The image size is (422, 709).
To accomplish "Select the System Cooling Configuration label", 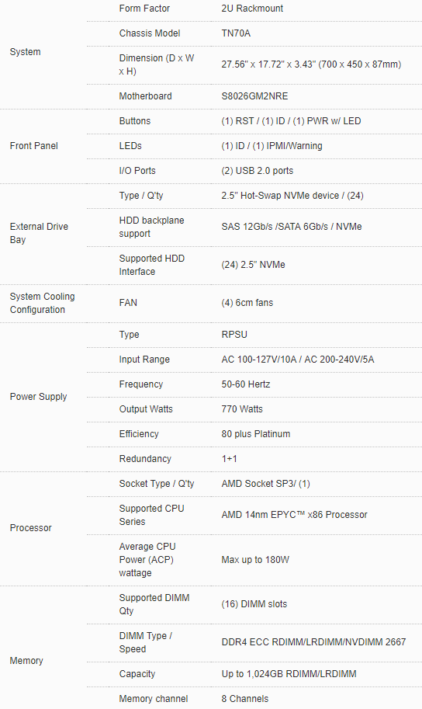I will [x=42, y=303].
